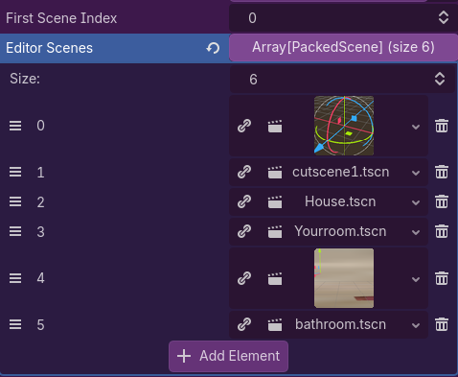Screen dimensions: 458x377
Task: Grab the reorder handle of element 0
Action: pyautogui.click(x=15, y=126)
